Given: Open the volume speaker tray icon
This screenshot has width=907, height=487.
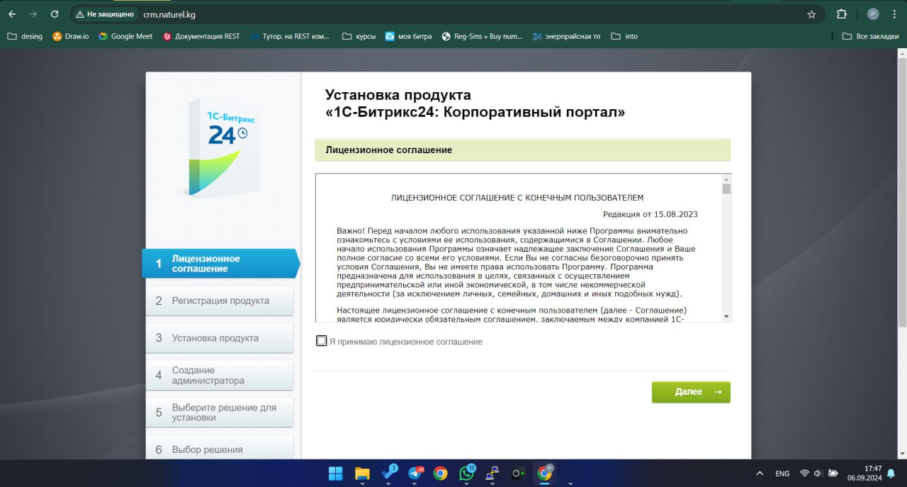Looking at the screenshot, I should pos(818,473).
